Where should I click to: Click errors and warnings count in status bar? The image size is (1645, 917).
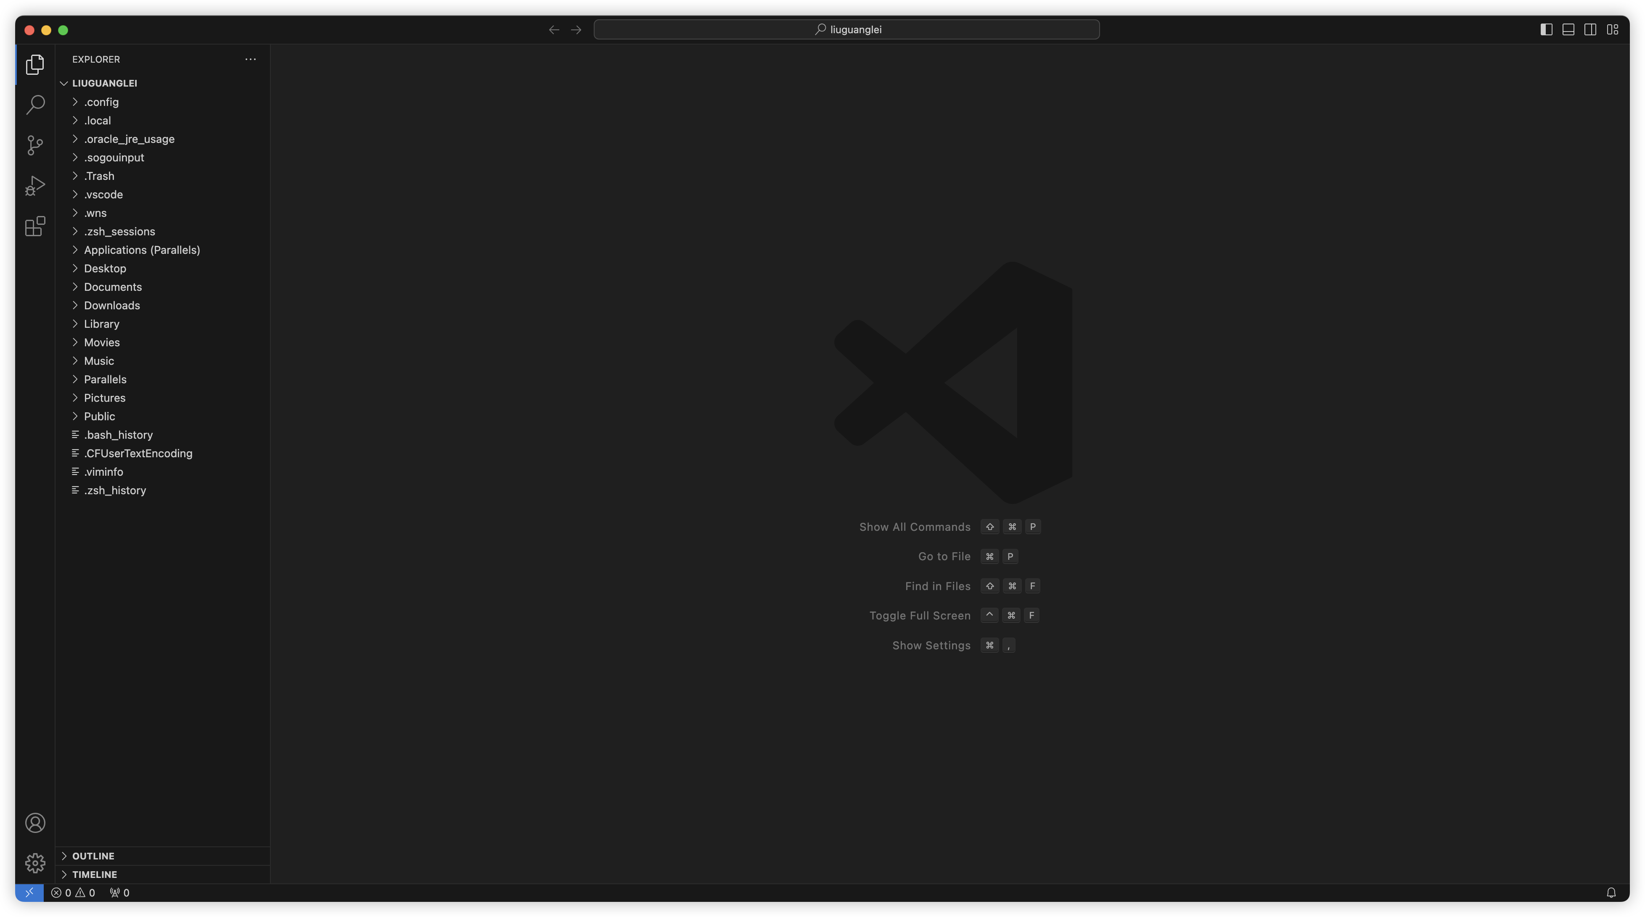click(74, 893)
